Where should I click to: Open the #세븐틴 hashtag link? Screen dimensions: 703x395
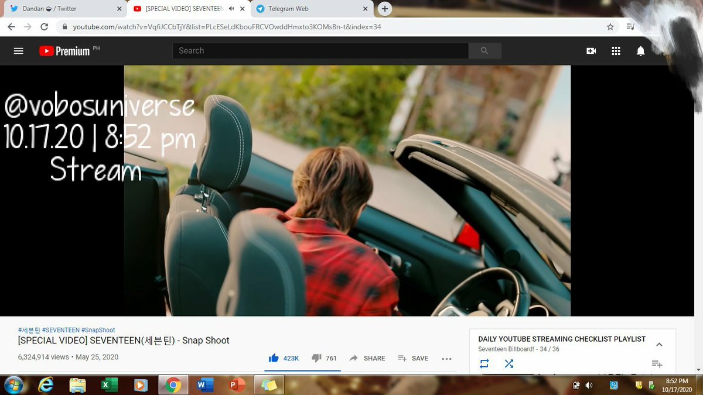[29, 330]
